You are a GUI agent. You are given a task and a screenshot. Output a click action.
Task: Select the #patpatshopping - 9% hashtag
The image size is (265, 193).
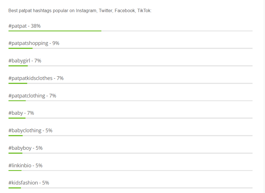pyautogui.click(x=34, y=43)
